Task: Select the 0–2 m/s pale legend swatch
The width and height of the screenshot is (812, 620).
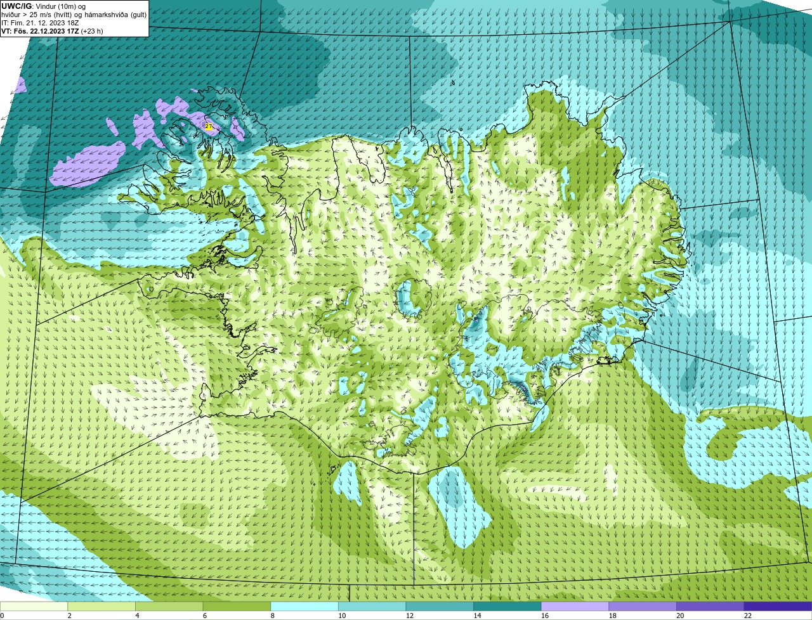Action: [x=34, y=606]
